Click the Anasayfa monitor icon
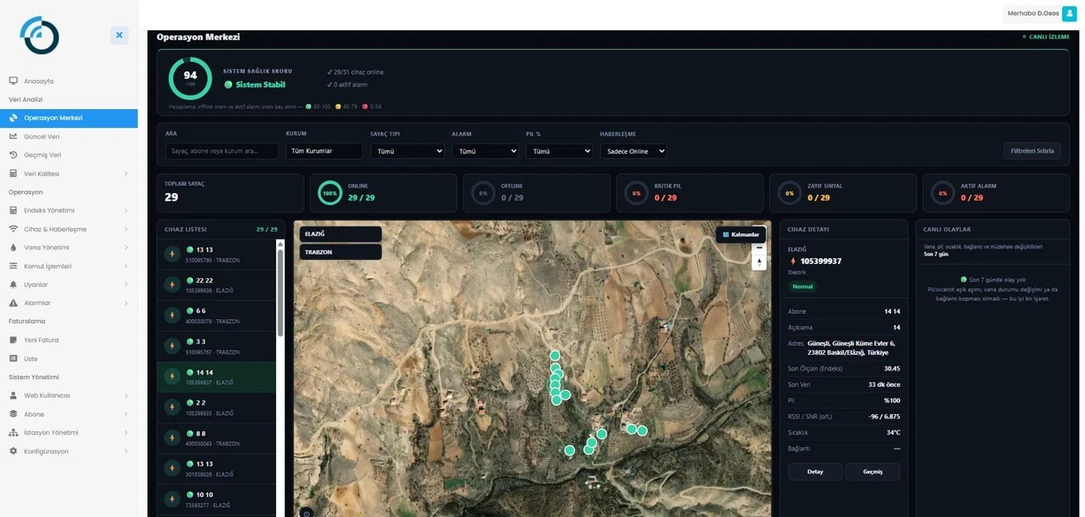This screenshot has width=1085, height=517. click(x=13, y=81)
